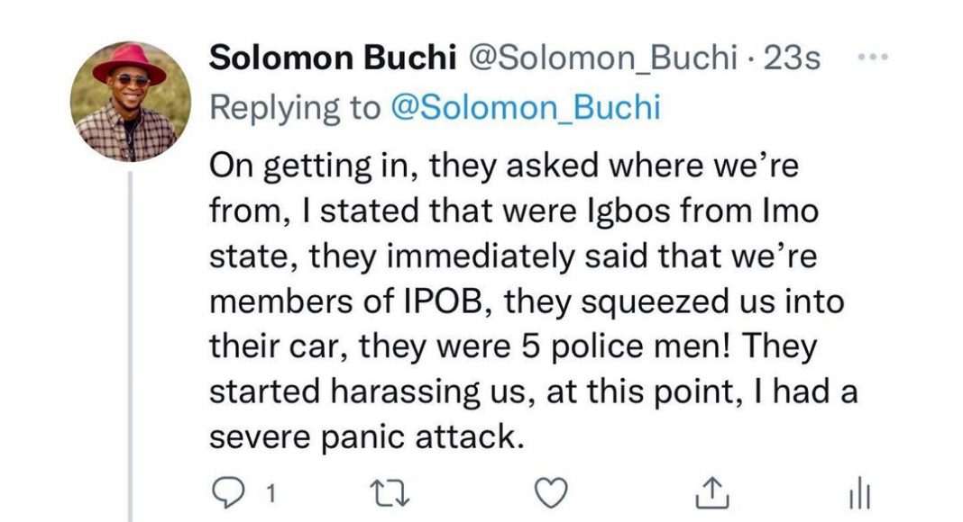This screenshot has height=522, width=963.
Task: Like the tweet with the heart icon
Action: [x=552, y=492]
